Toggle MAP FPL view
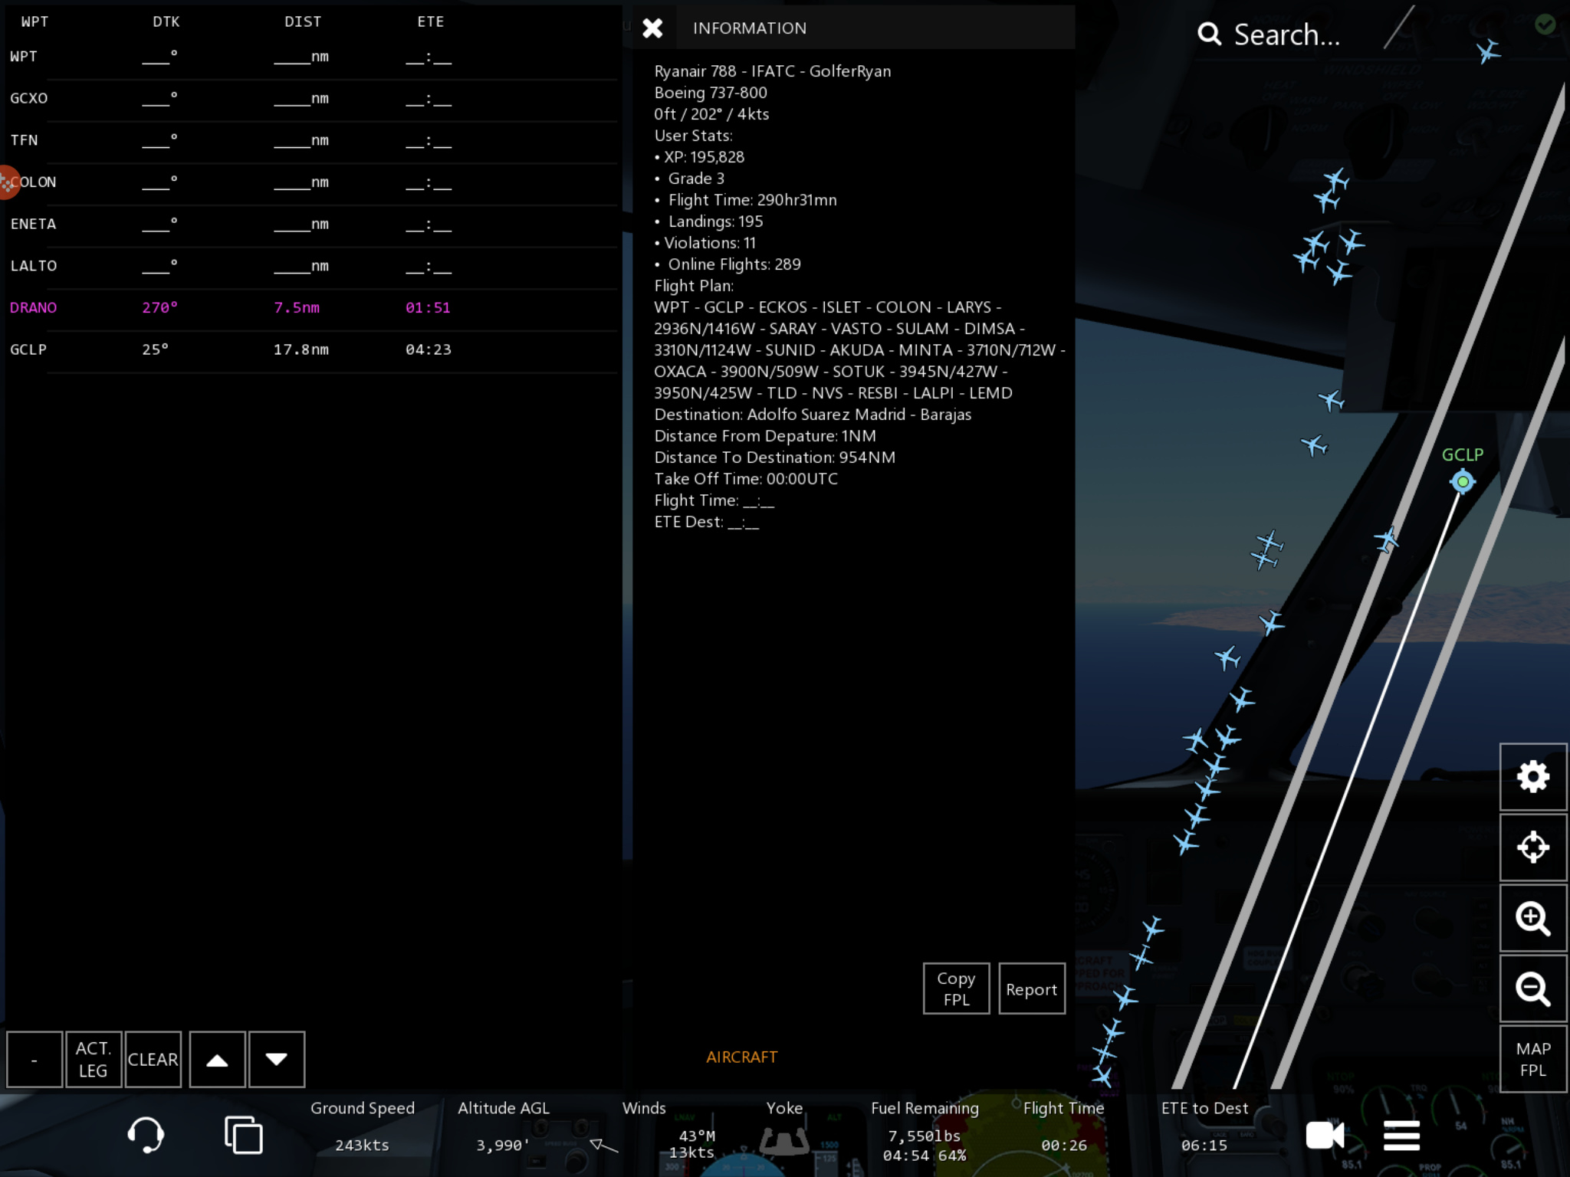Screen dimensions: 1570x1177 pos(1532,1059)
